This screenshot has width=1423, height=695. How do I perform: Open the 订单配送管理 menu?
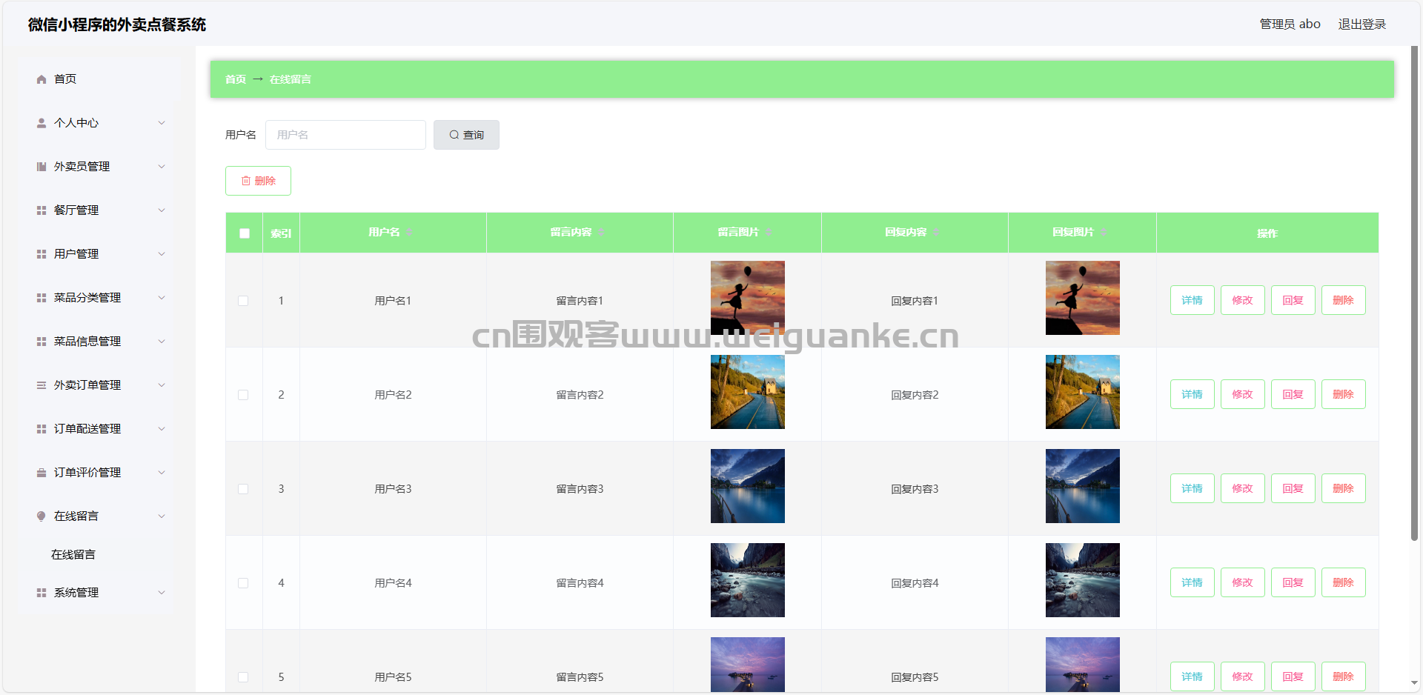click(87, 429)
